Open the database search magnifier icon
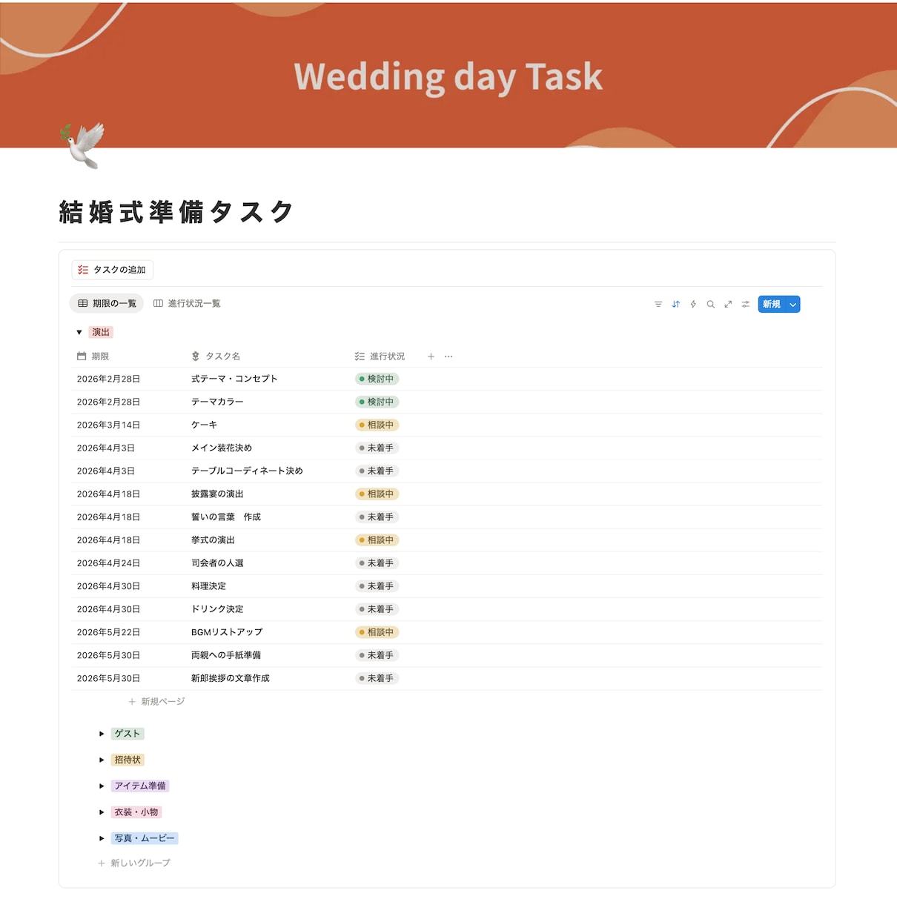The image size is (897, 919). [711, 305]
